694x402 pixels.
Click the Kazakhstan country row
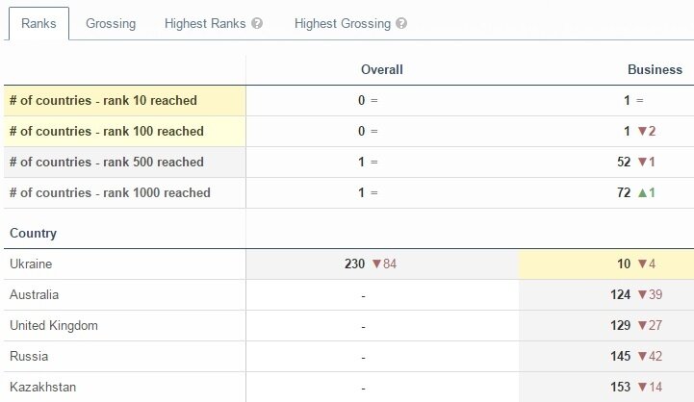(x=42, y=387)
